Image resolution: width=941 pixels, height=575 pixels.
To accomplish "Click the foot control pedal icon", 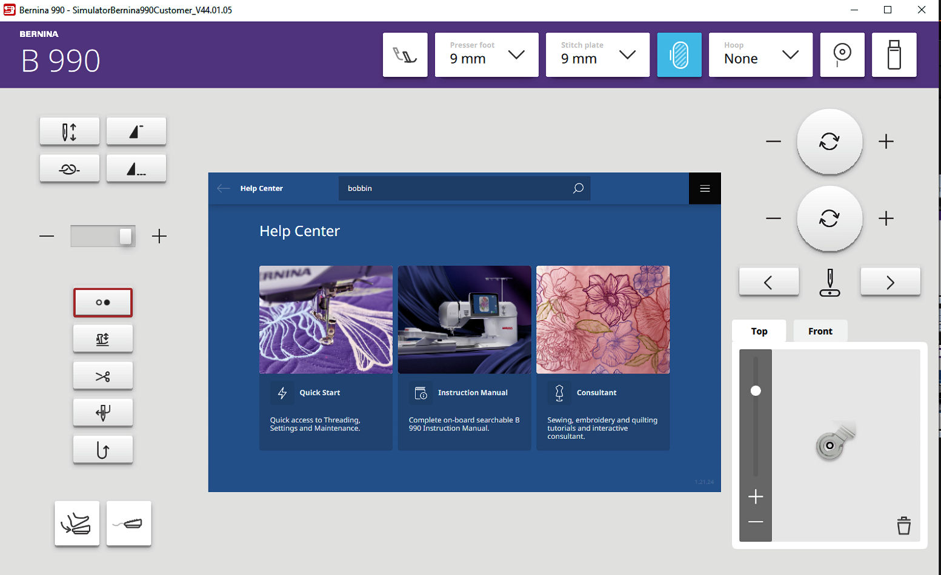I will (x=129, y=524).
